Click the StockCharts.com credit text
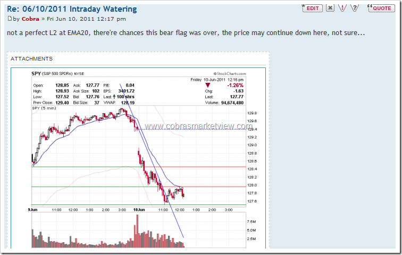 click(x=230, y=74)
